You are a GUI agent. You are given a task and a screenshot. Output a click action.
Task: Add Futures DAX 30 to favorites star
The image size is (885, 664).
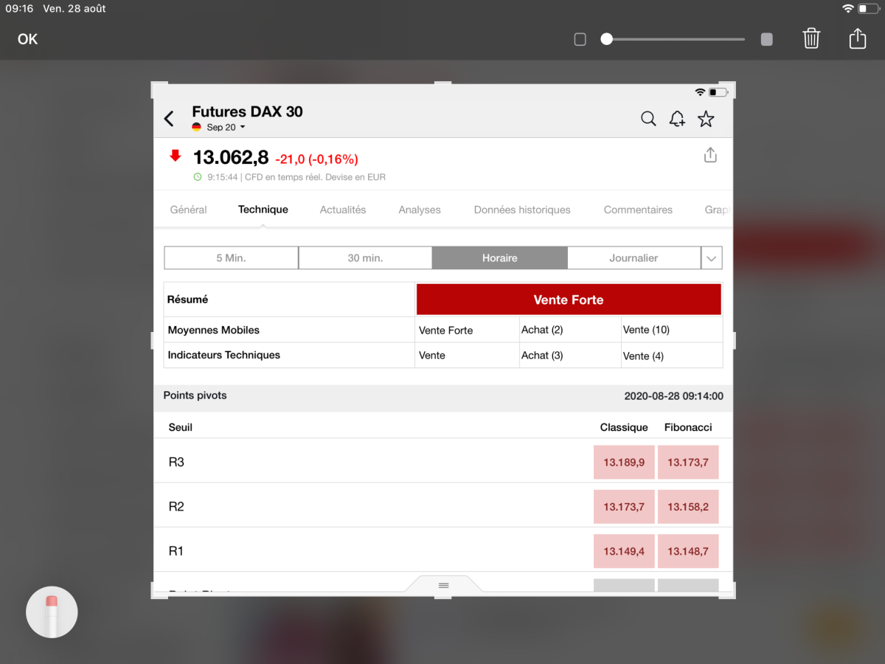pos(706,119)
